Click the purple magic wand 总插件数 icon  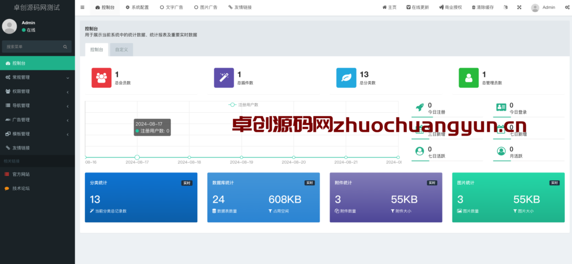[224, 78]
